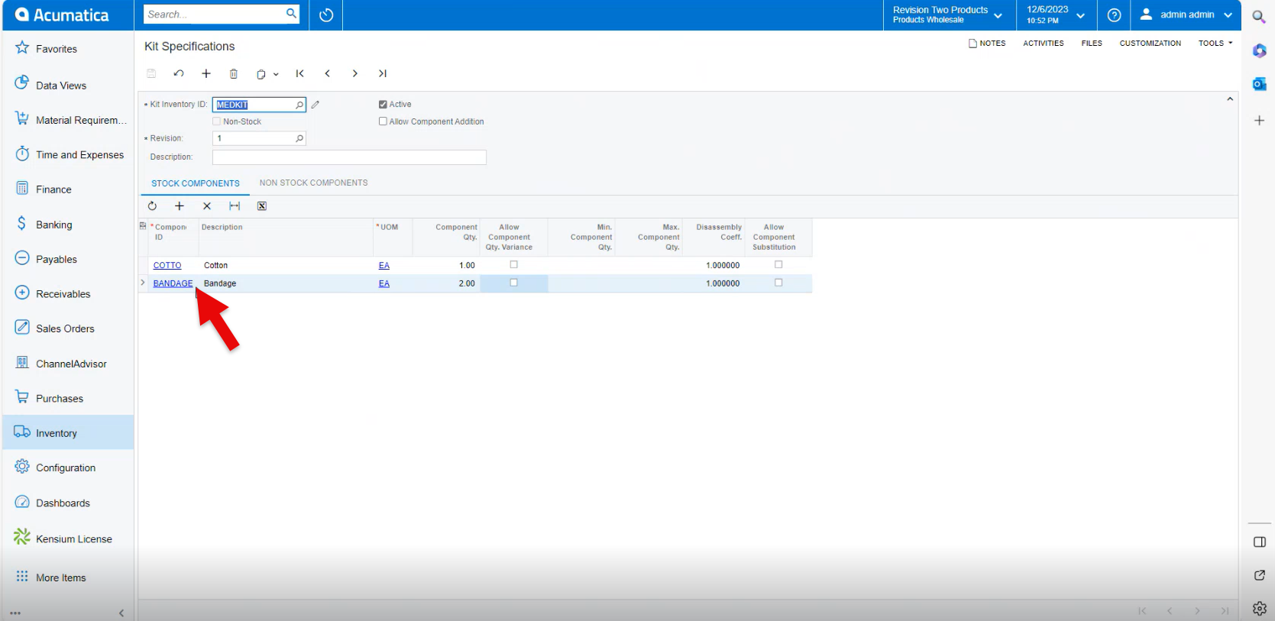Open Notes for this record
Image resolution: width=1275 pixels, height=621 pixels.
tap(987, 44)
